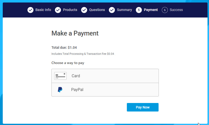This screenshot has height=125, width=209.
Task: Click the step 5 Payment circle
Action: pos(139,10)
